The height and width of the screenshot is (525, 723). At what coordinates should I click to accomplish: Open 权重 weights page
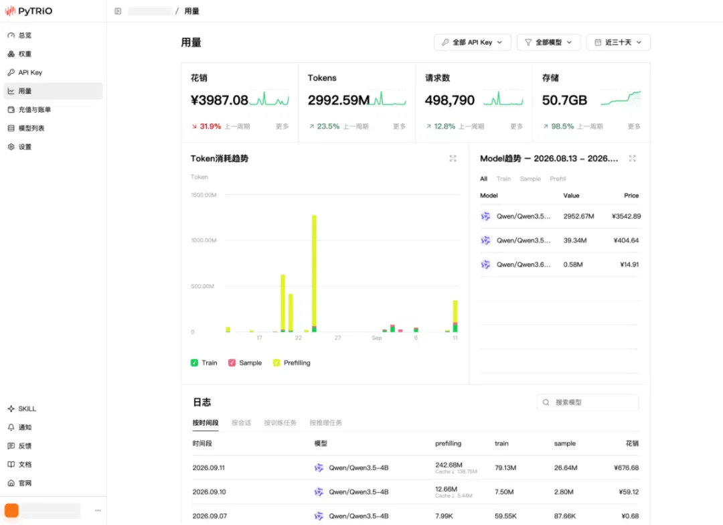click(x=53, y=54)
